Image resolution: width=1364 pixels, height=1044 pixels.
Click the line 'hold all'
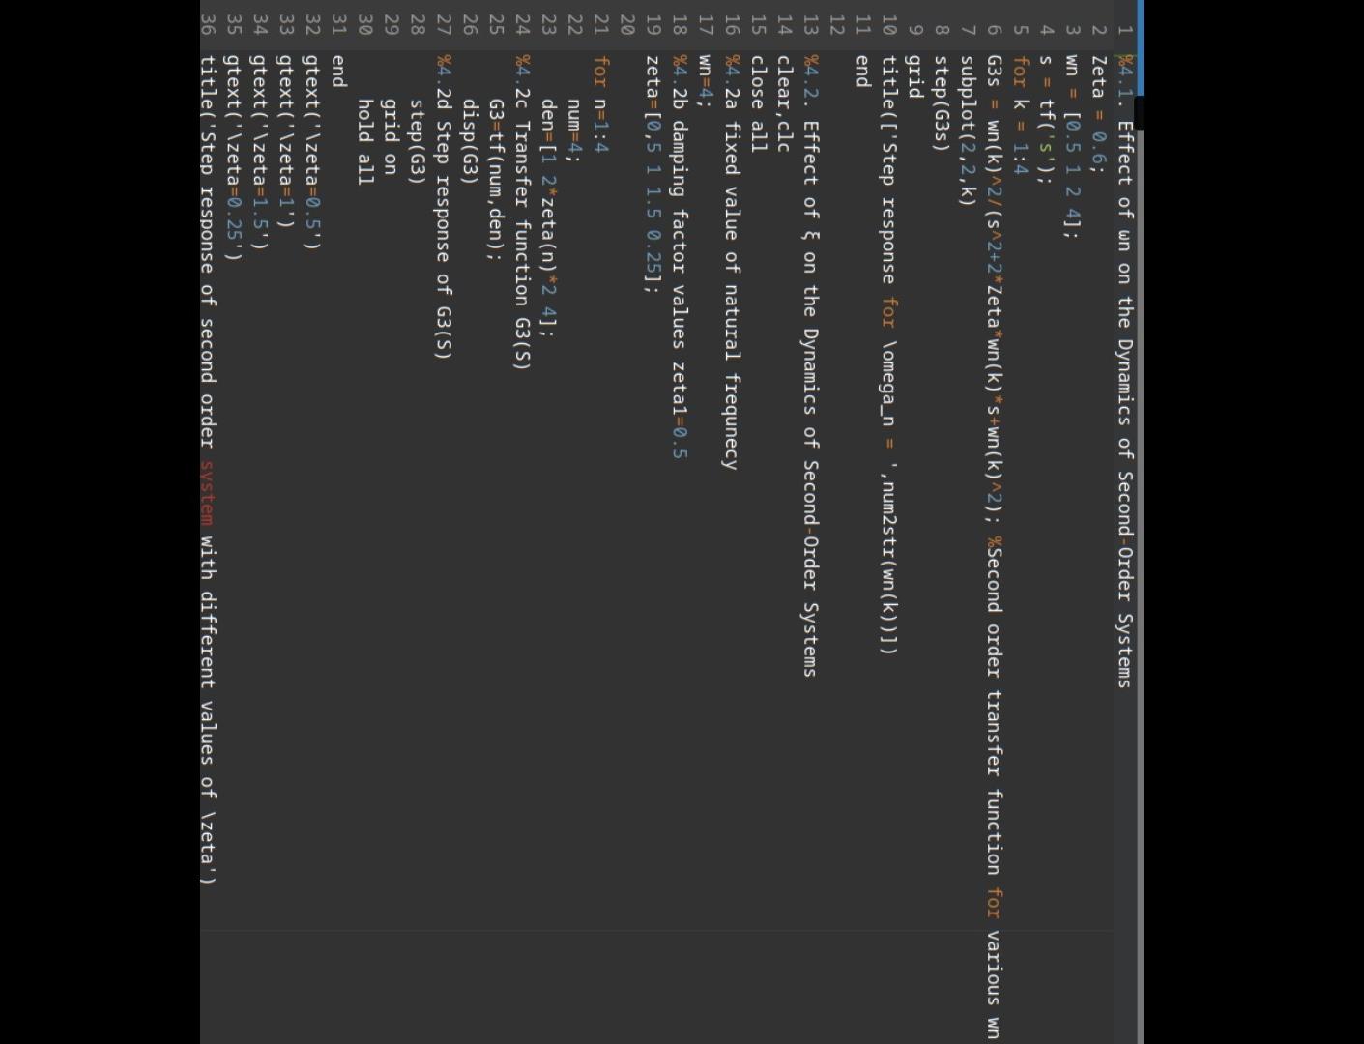365,140
